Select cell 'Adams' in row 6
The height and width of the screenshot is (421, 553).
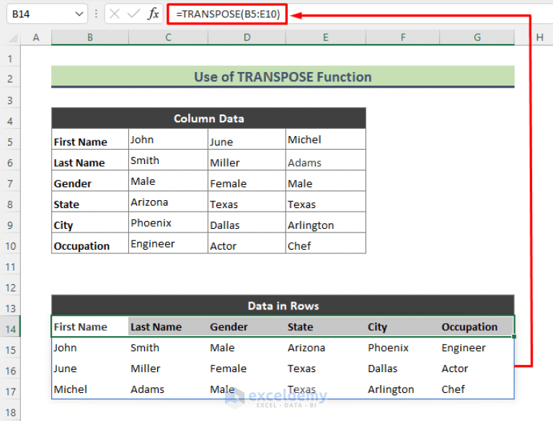[325, 160]
